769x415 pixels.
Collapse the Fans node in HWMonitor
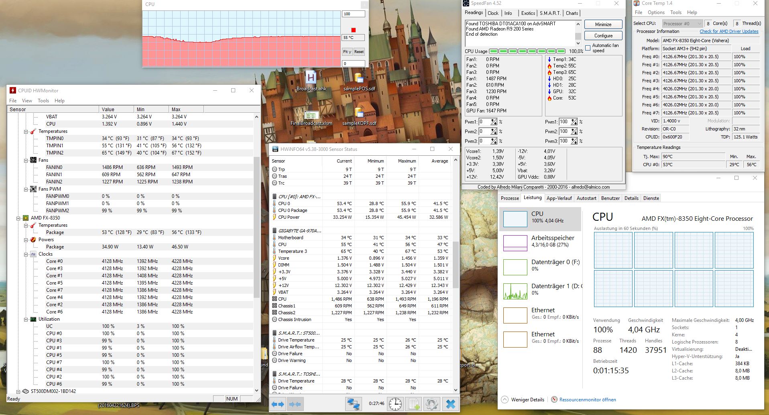[x=26, y=161]
